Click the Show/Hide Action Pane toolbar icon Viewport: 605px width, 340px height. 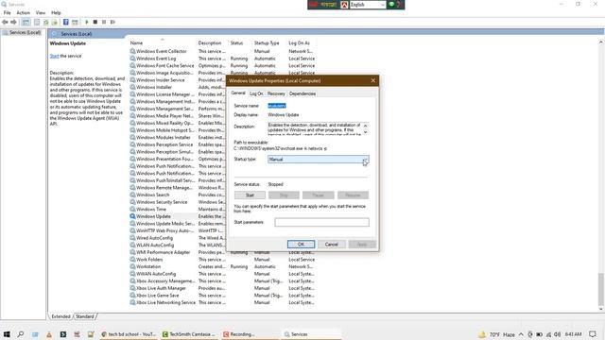pyautogui.click(x=75, y=22)
